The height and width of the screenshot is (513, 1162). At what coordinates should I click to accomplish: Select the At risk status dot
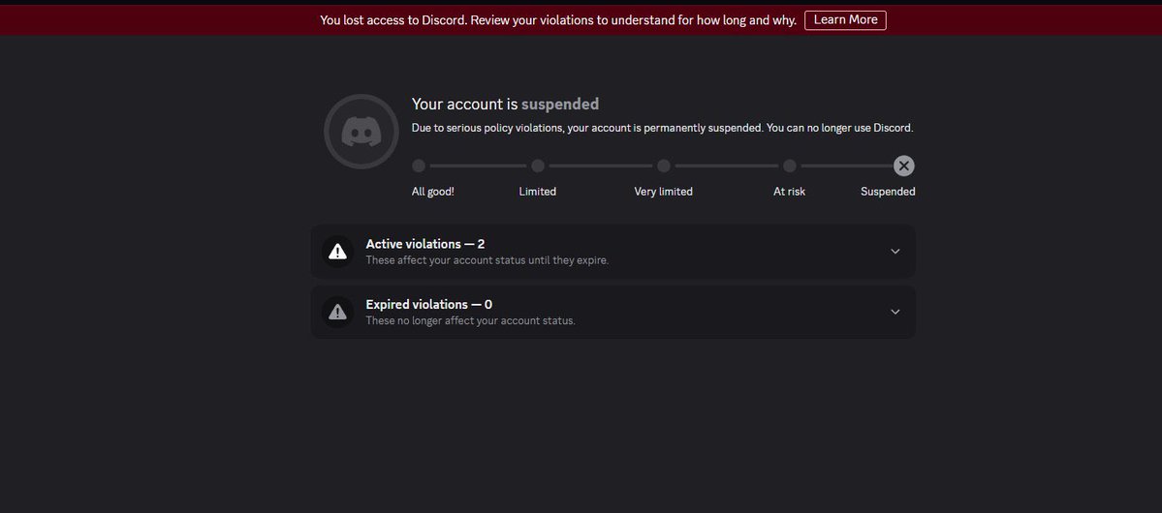pos(790,166)
